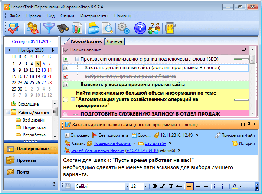Go to next month arrow in calendar
Screen dimensions: 262x194
click(x=53, y=50)
